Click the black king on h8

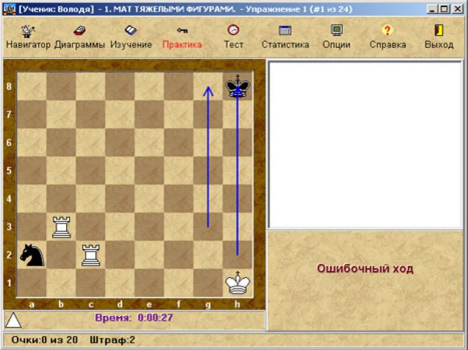pyautogui.click(x=238, y=87)
